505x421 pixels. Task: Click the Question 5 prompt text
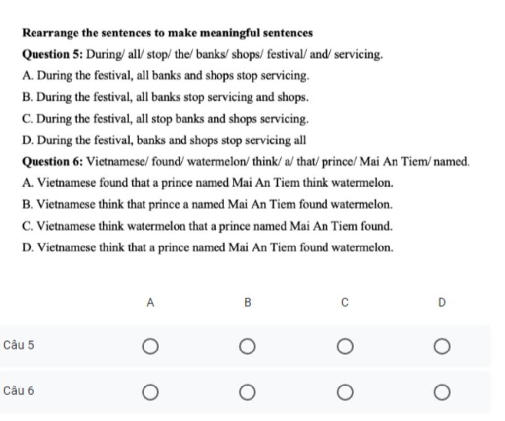coord(203,54)
